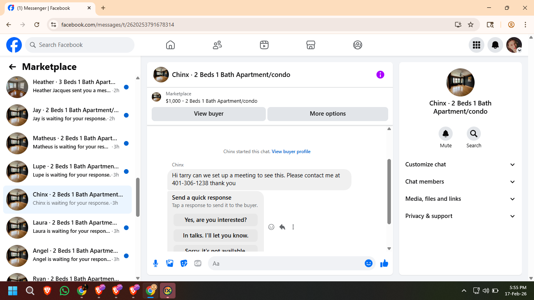Image resolution: width=534 pixels, height=300 pixels.
Task: Expand Customize chat section
Action: click(x=461, y=164)
